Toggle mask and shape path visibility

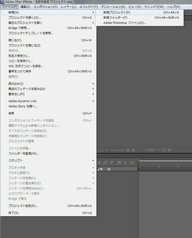tap(106, 150)
